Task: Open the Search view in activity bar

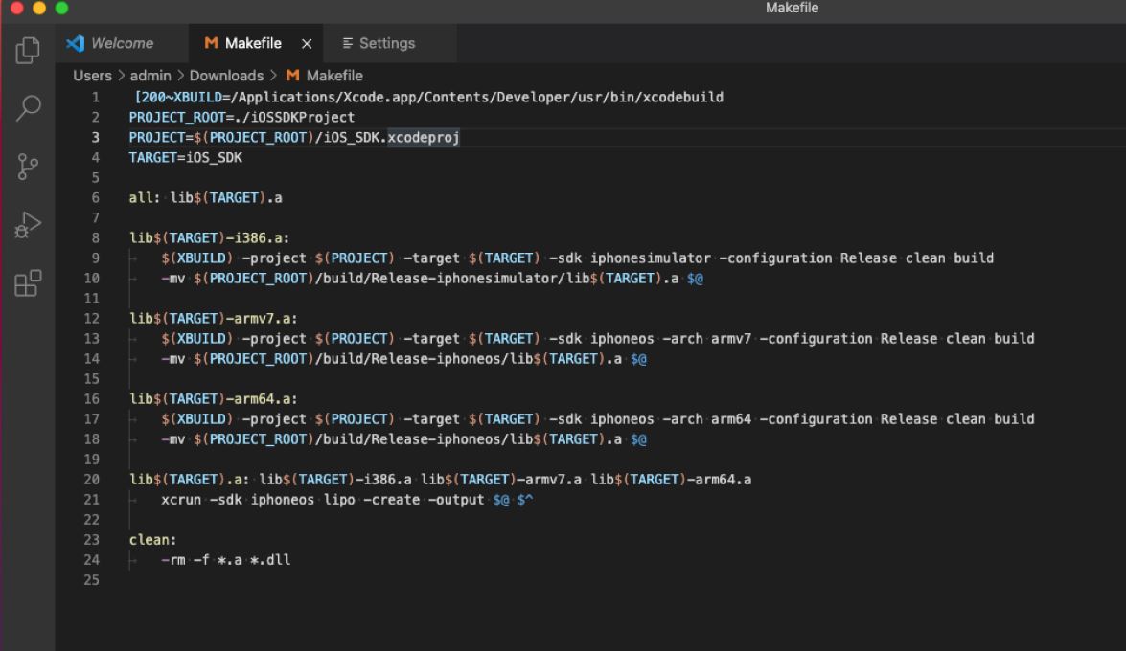Action: click(27, 107)
